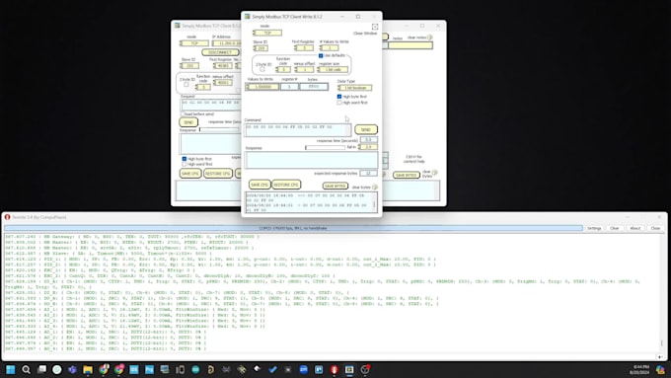Open the mode TCP selector in the Write window
The height and width of the screenshot is (378, 671).
tap(267, 33)
